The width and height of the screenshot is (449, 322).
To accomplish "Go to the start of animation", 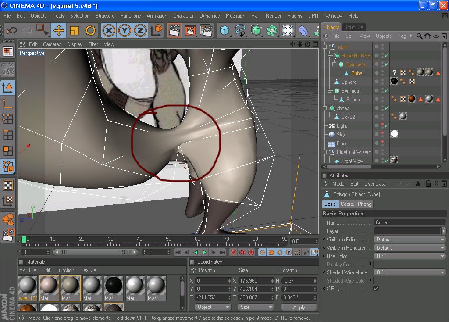I will coord(178,252).
